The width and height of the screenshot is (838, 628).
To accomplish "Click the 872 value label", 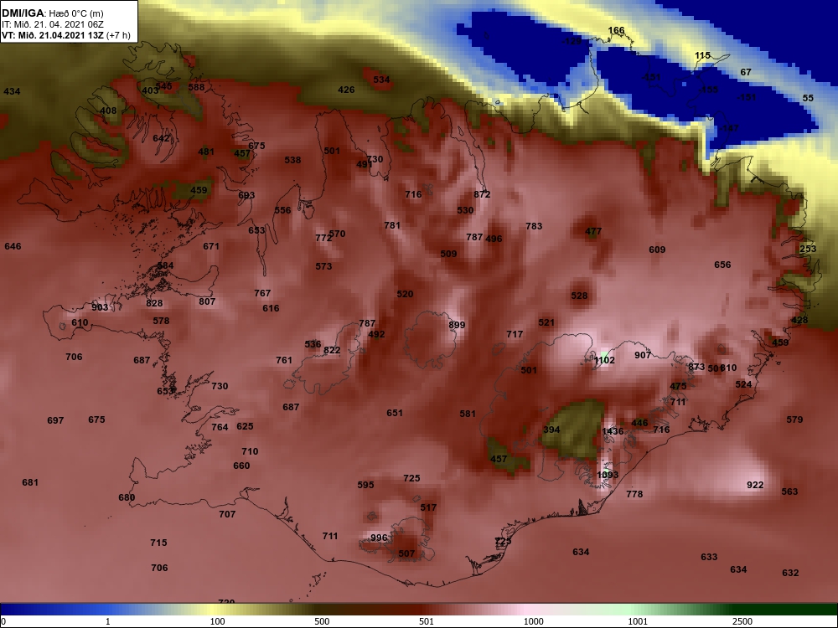I will [x=482, y=194].
